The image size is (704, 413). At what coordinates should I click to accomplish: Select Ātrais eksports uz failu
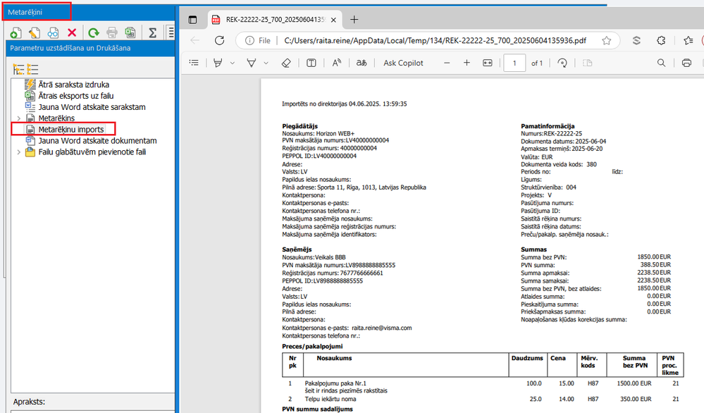76,96
